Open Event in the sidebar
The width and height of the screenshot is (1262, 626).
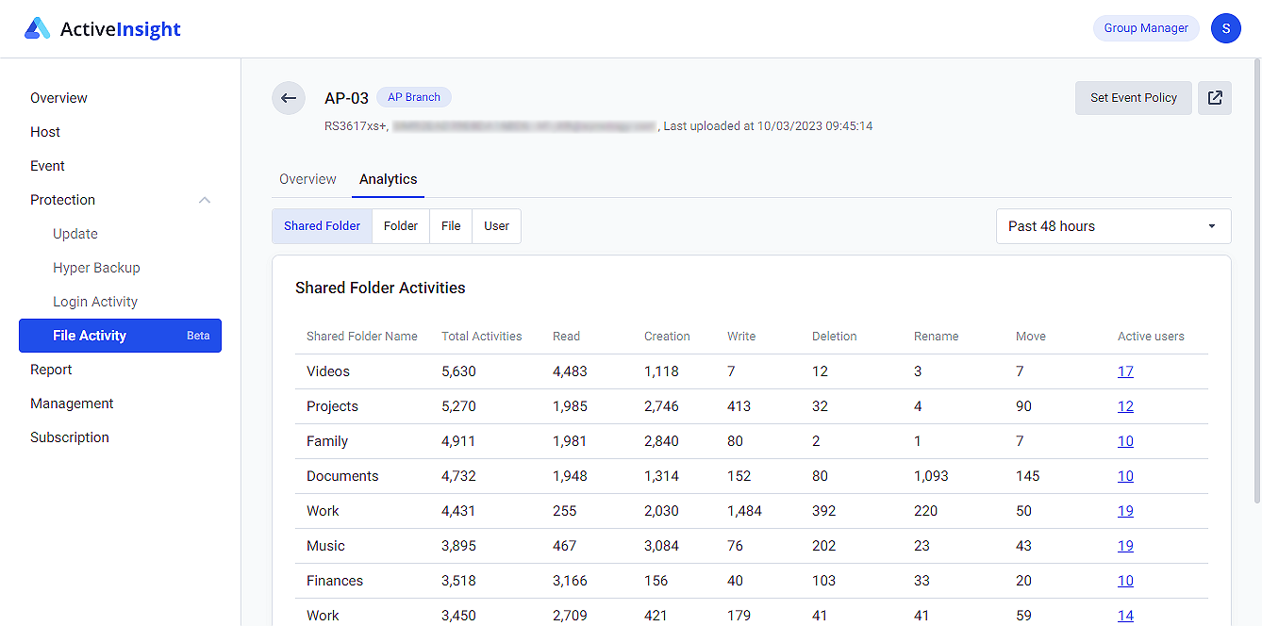47,166
